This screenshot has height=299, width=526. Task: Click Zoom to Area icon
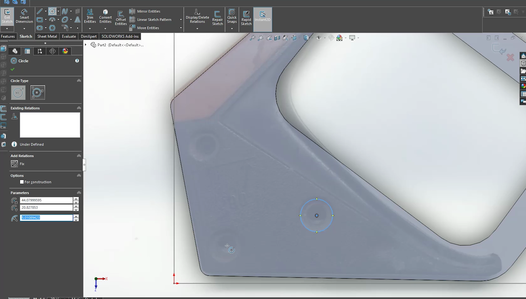click(261, 38)
